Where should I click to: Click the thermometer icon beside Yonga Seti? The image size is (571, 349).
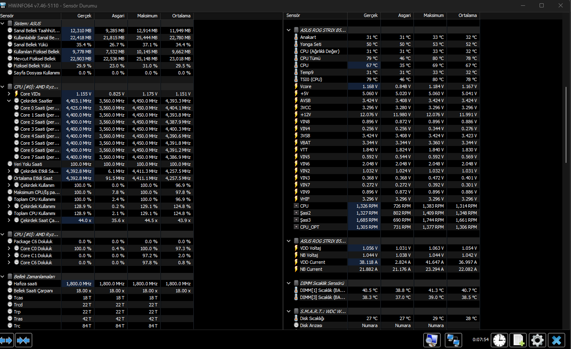(x=296, y=44)
